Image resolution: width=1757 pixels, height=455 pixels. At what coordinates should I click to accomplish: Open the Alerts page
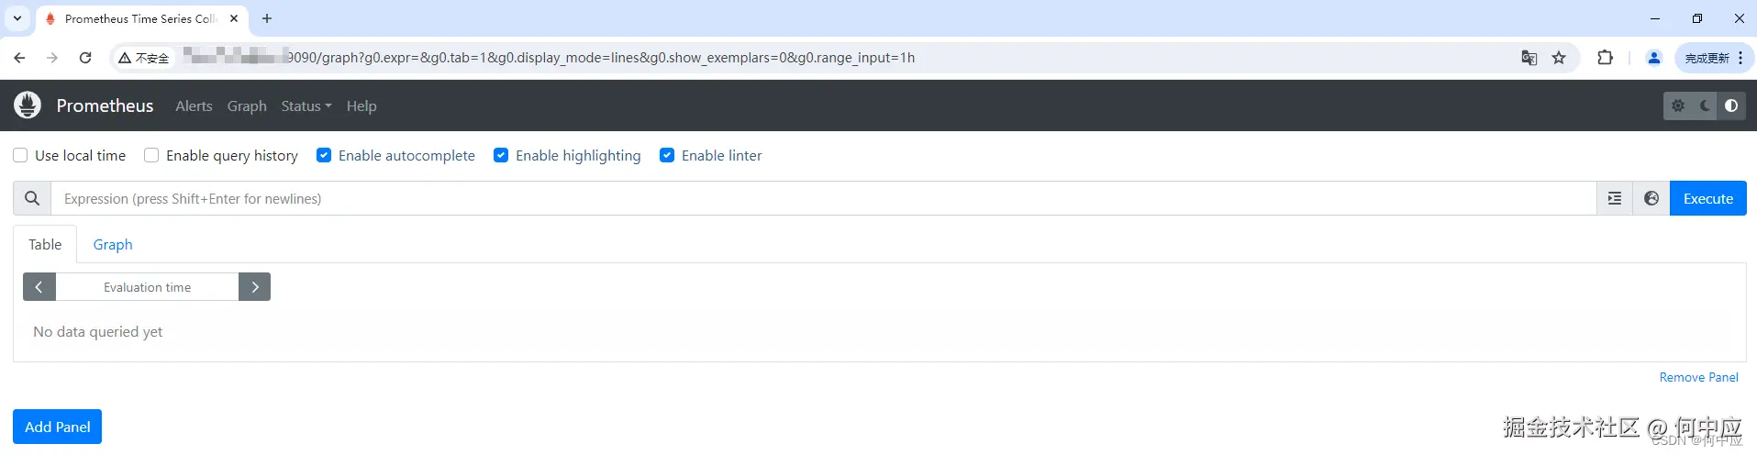pyautogui.click(x=194, y=106)
